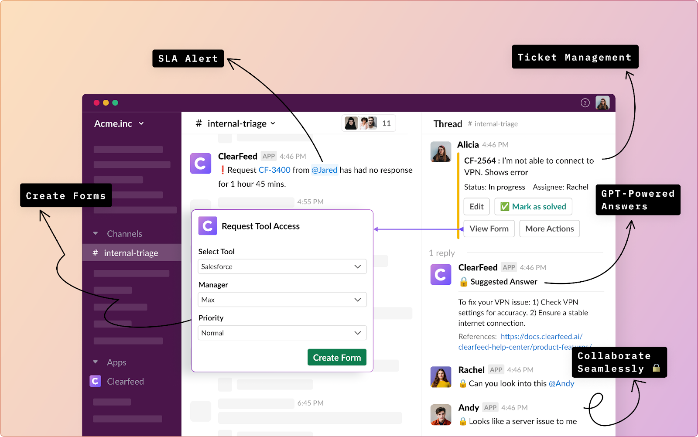Open the docs.clearfeed.ai reference link
Viewport: 698px width, 437px height.
pyautogui.click(x=525, y=342)
